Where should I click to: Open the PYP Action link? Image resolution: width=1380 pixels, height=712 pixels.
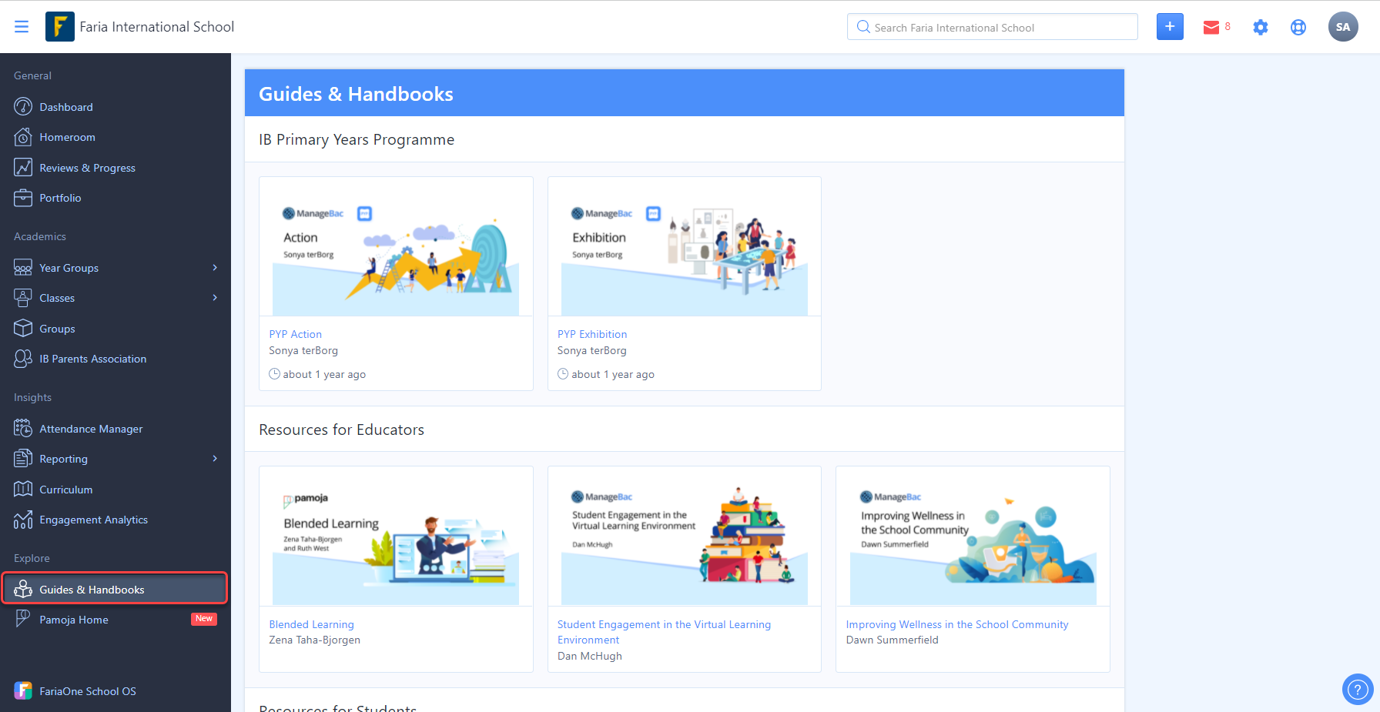pos(295,334)
